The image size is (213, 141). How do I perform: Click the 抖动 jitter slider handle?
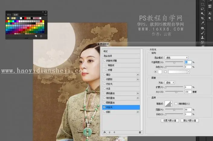(166, 114)
